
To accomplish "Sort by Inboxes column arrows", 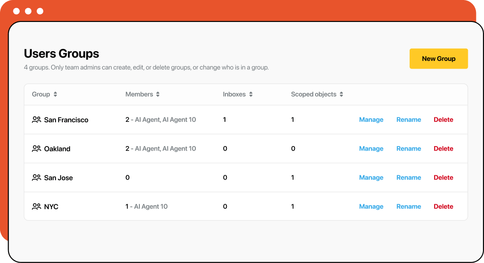I will click(251, 94).
